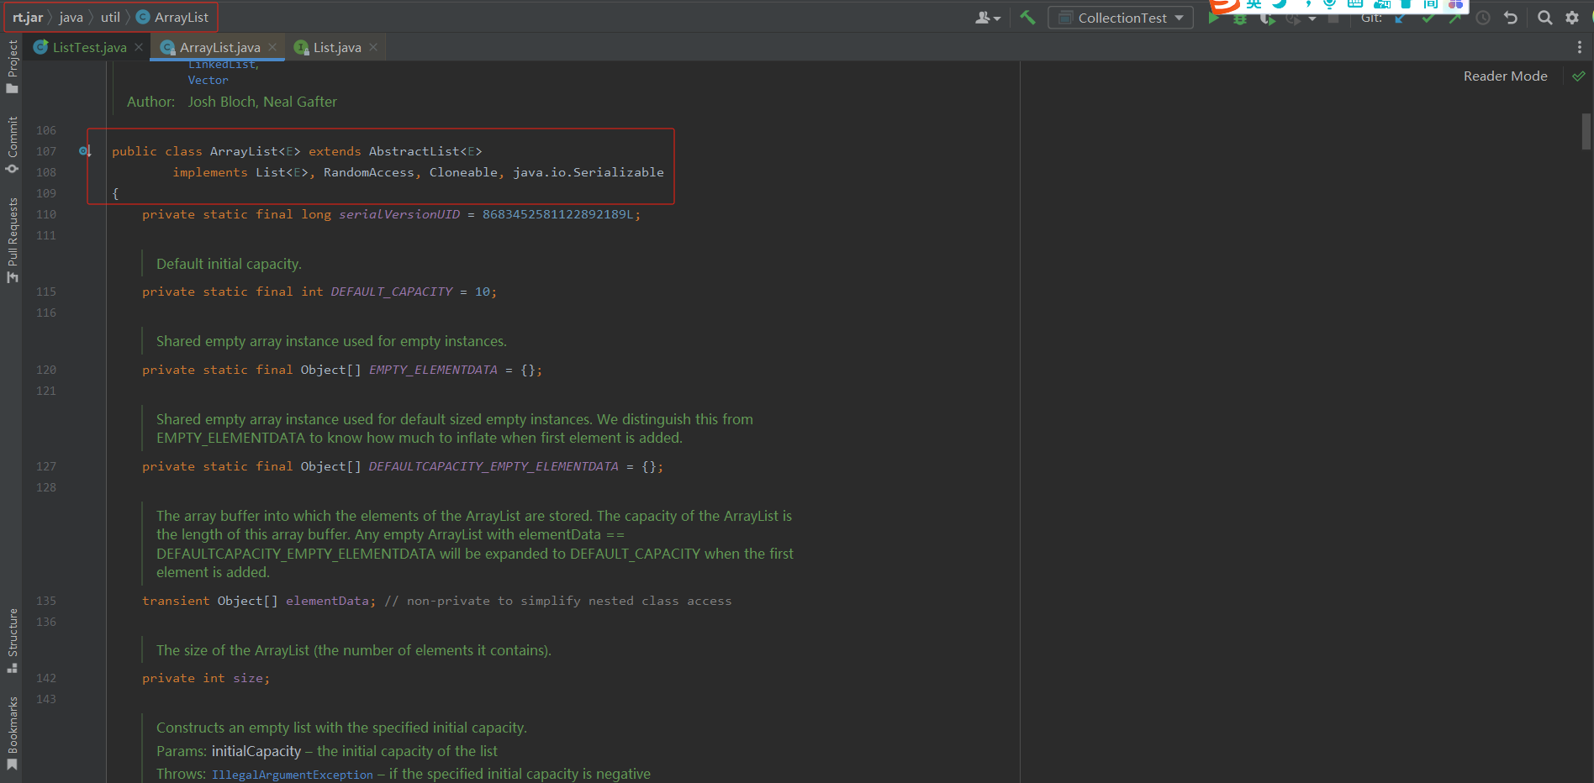The width and height of the screenshot is (1594, 783).
Task: Click the vertical editor scrollbar thumb
Action: click(x=1586, y=131)
